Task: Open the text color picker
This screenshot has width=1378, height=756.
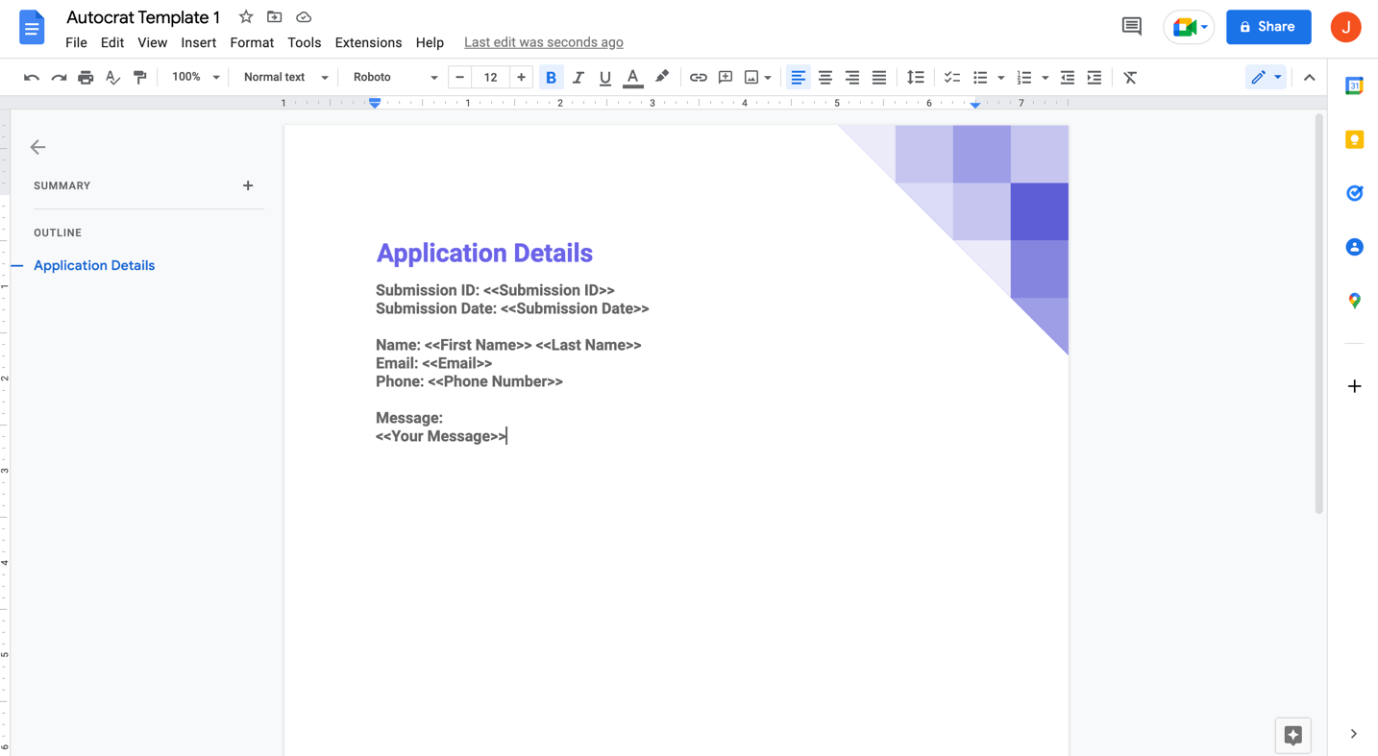Action: click(x=632, y=77)
